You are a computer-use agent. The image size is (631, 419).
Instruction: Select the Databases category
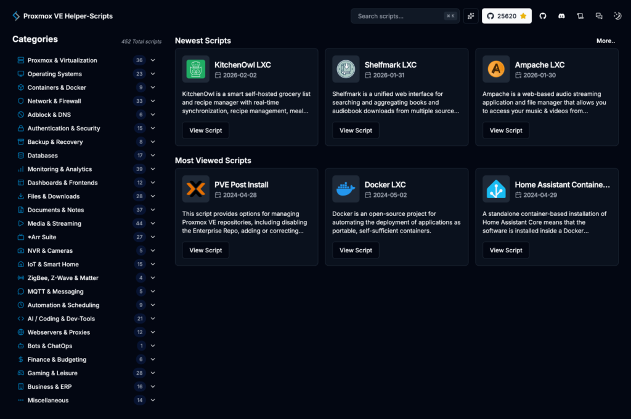point(43,156)
